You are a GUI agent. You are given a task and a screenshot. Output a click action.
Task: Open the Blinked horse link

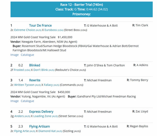35,65
